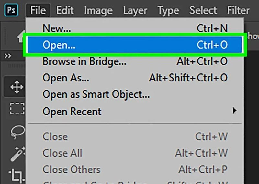
Task: Select the Rectangular Marquee tool
Action: coord(15,109)
